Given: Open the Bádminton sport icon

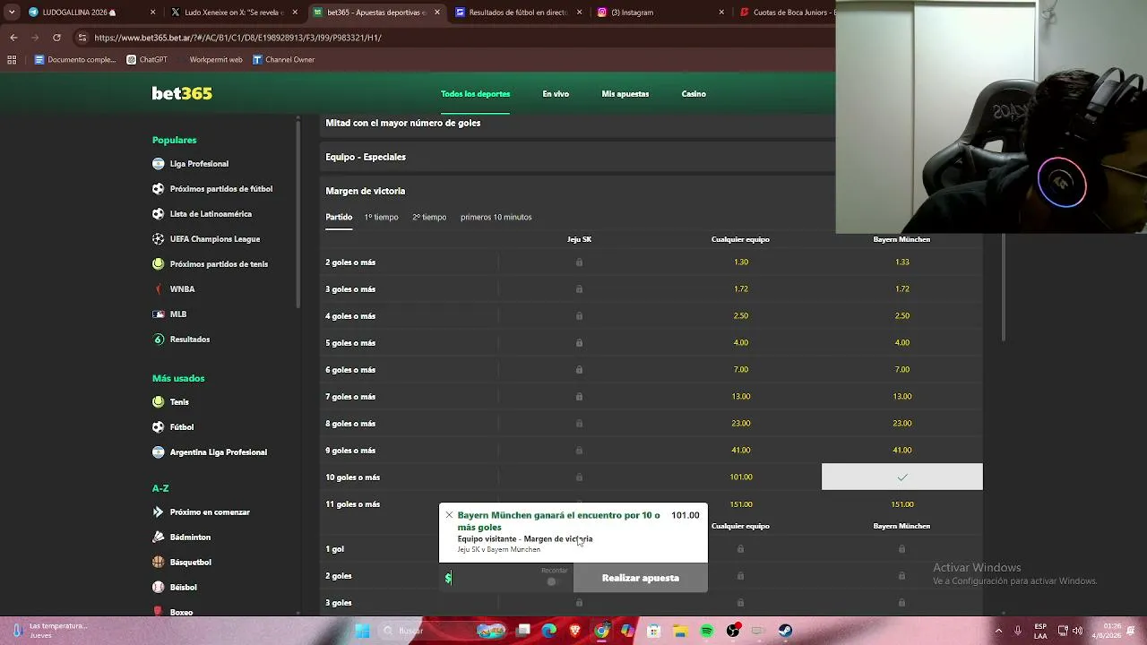Looking at the screenshot, I should click(x=159, y=537).
